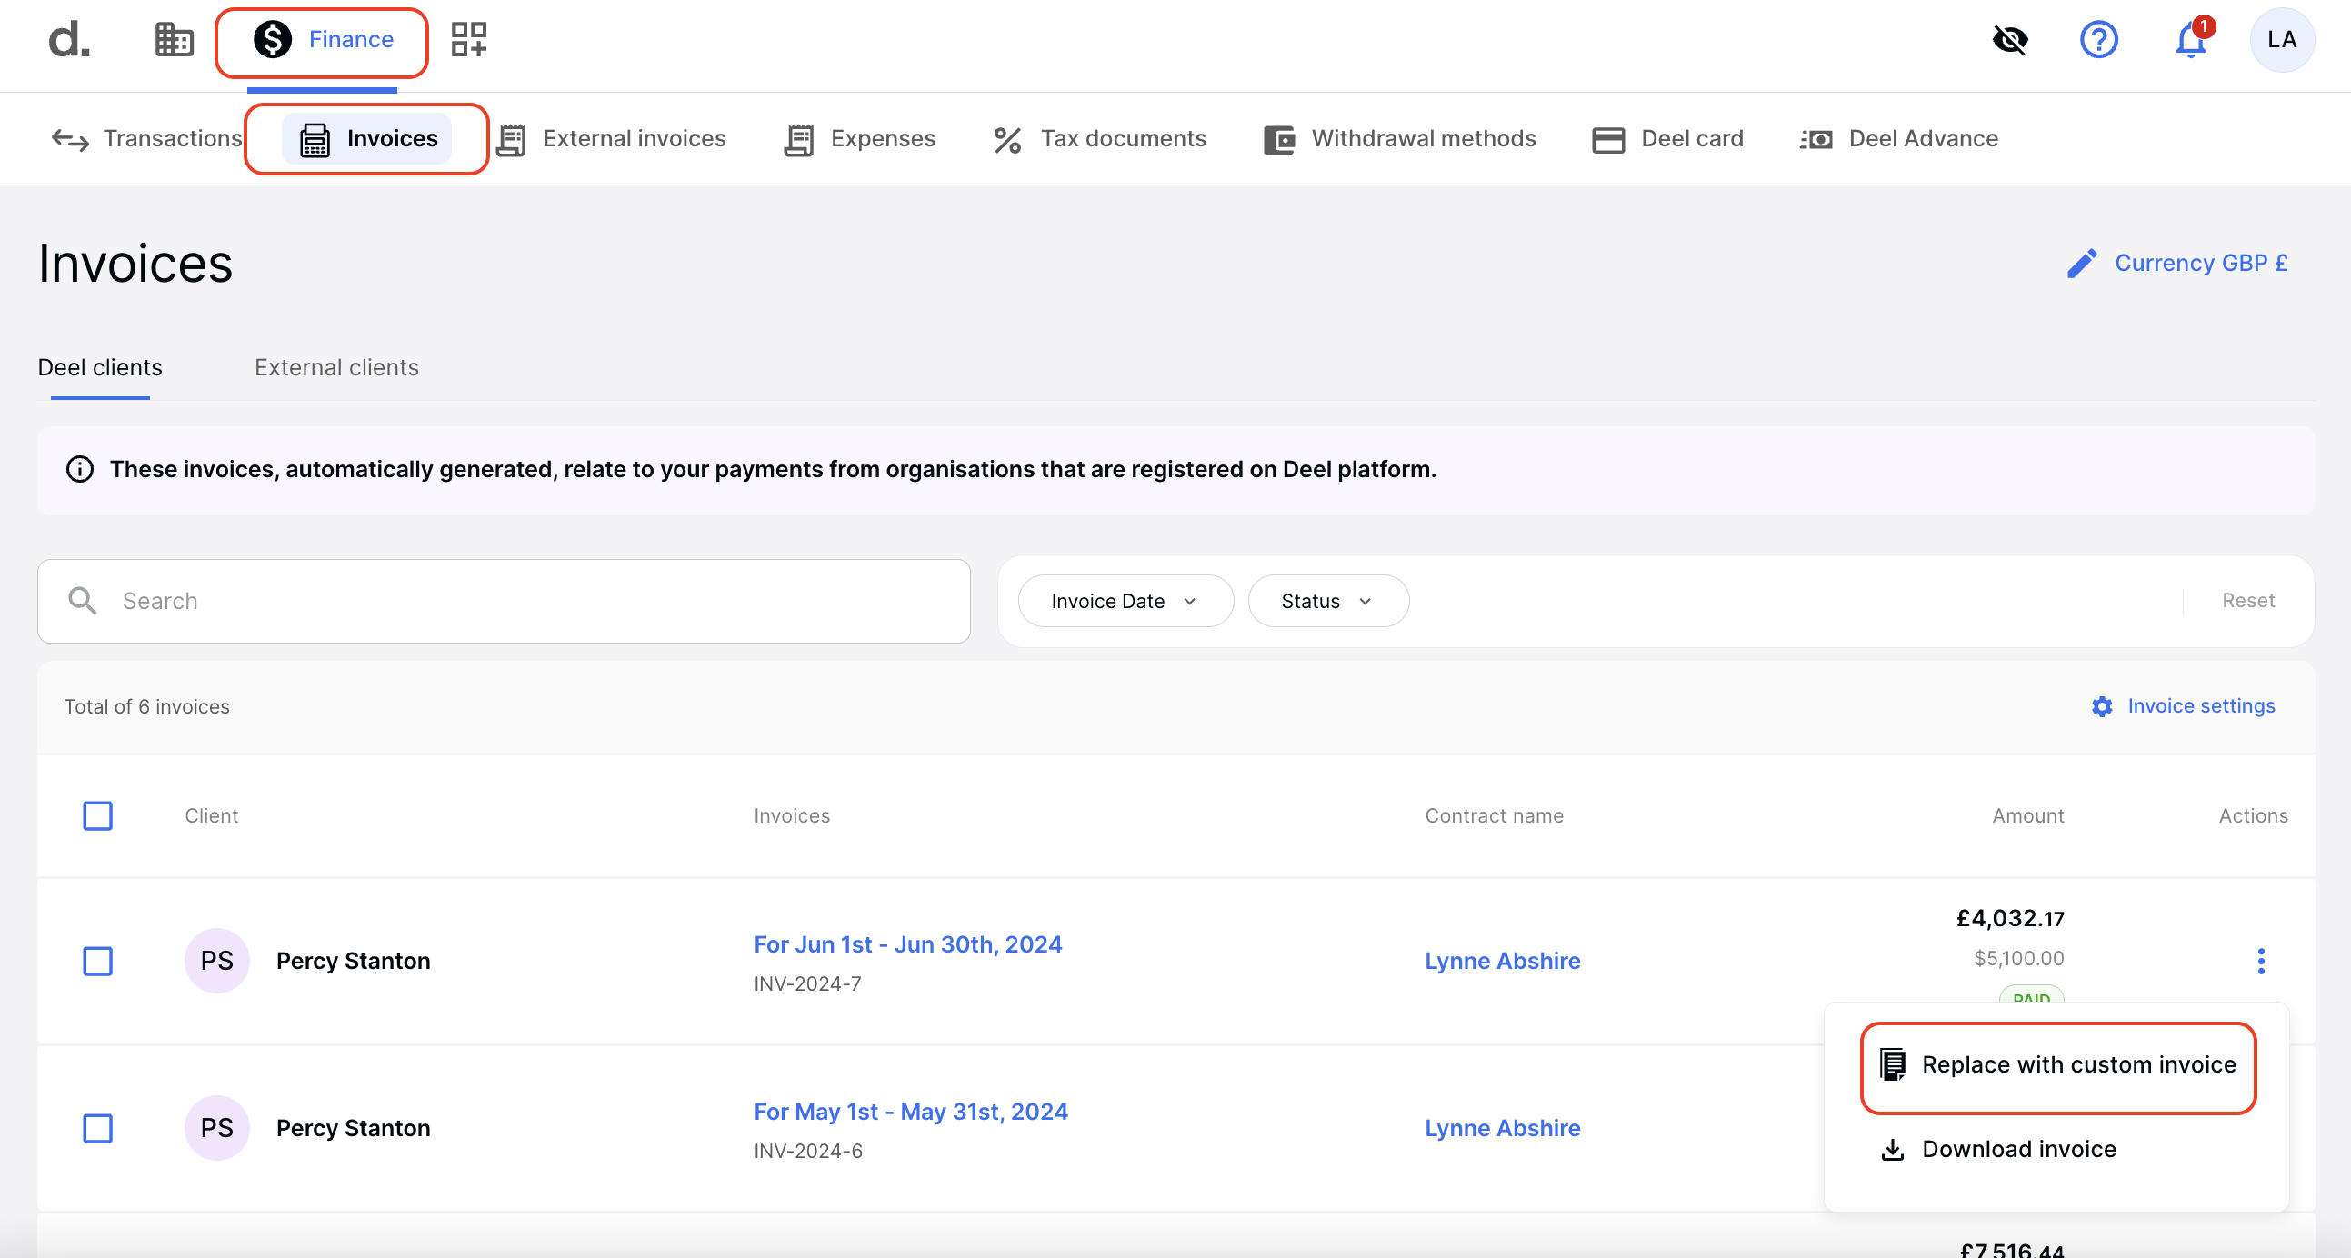Click the INV-2024-7 invoice number
This screenshot has width=2351, height=1258.
(x=806, y=984)
